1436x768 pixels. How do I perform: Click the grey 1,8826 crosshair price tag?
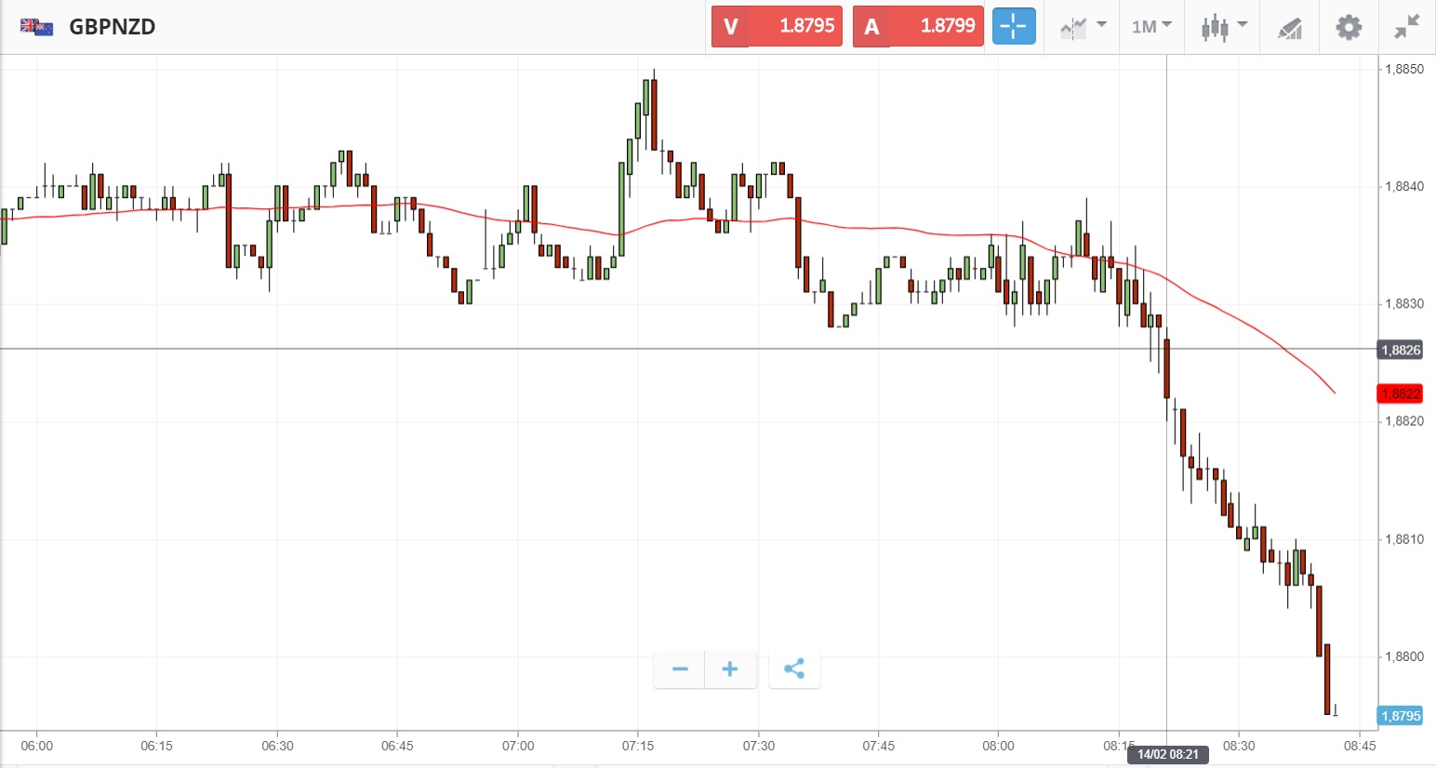1401,350
